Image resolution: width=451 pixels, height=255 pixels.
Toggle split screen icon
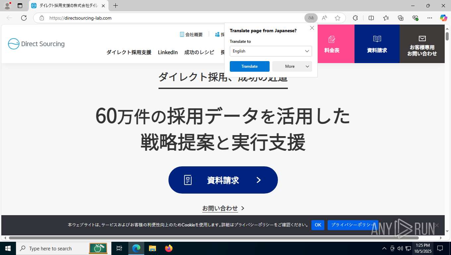pyautogui.click(x=371, y=18)
